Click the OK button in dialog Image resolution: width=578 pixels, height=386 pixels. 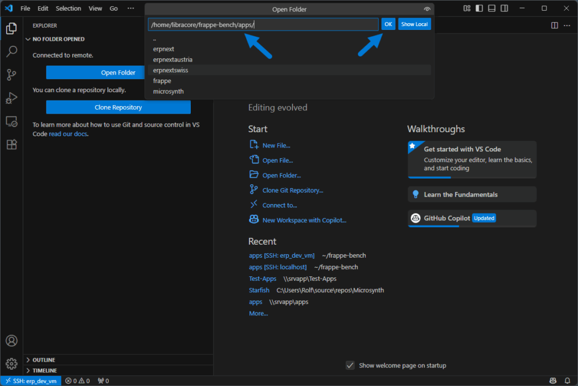click(388, 24)
